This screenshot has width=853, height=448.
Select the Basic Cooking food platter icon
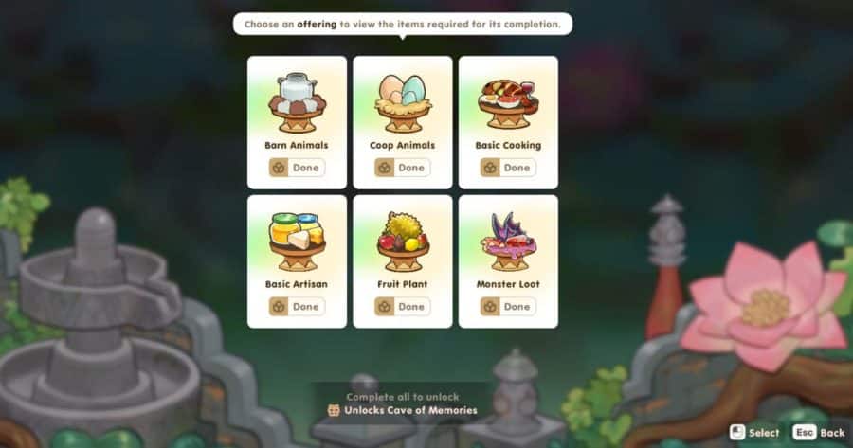(x=508, y=103)
